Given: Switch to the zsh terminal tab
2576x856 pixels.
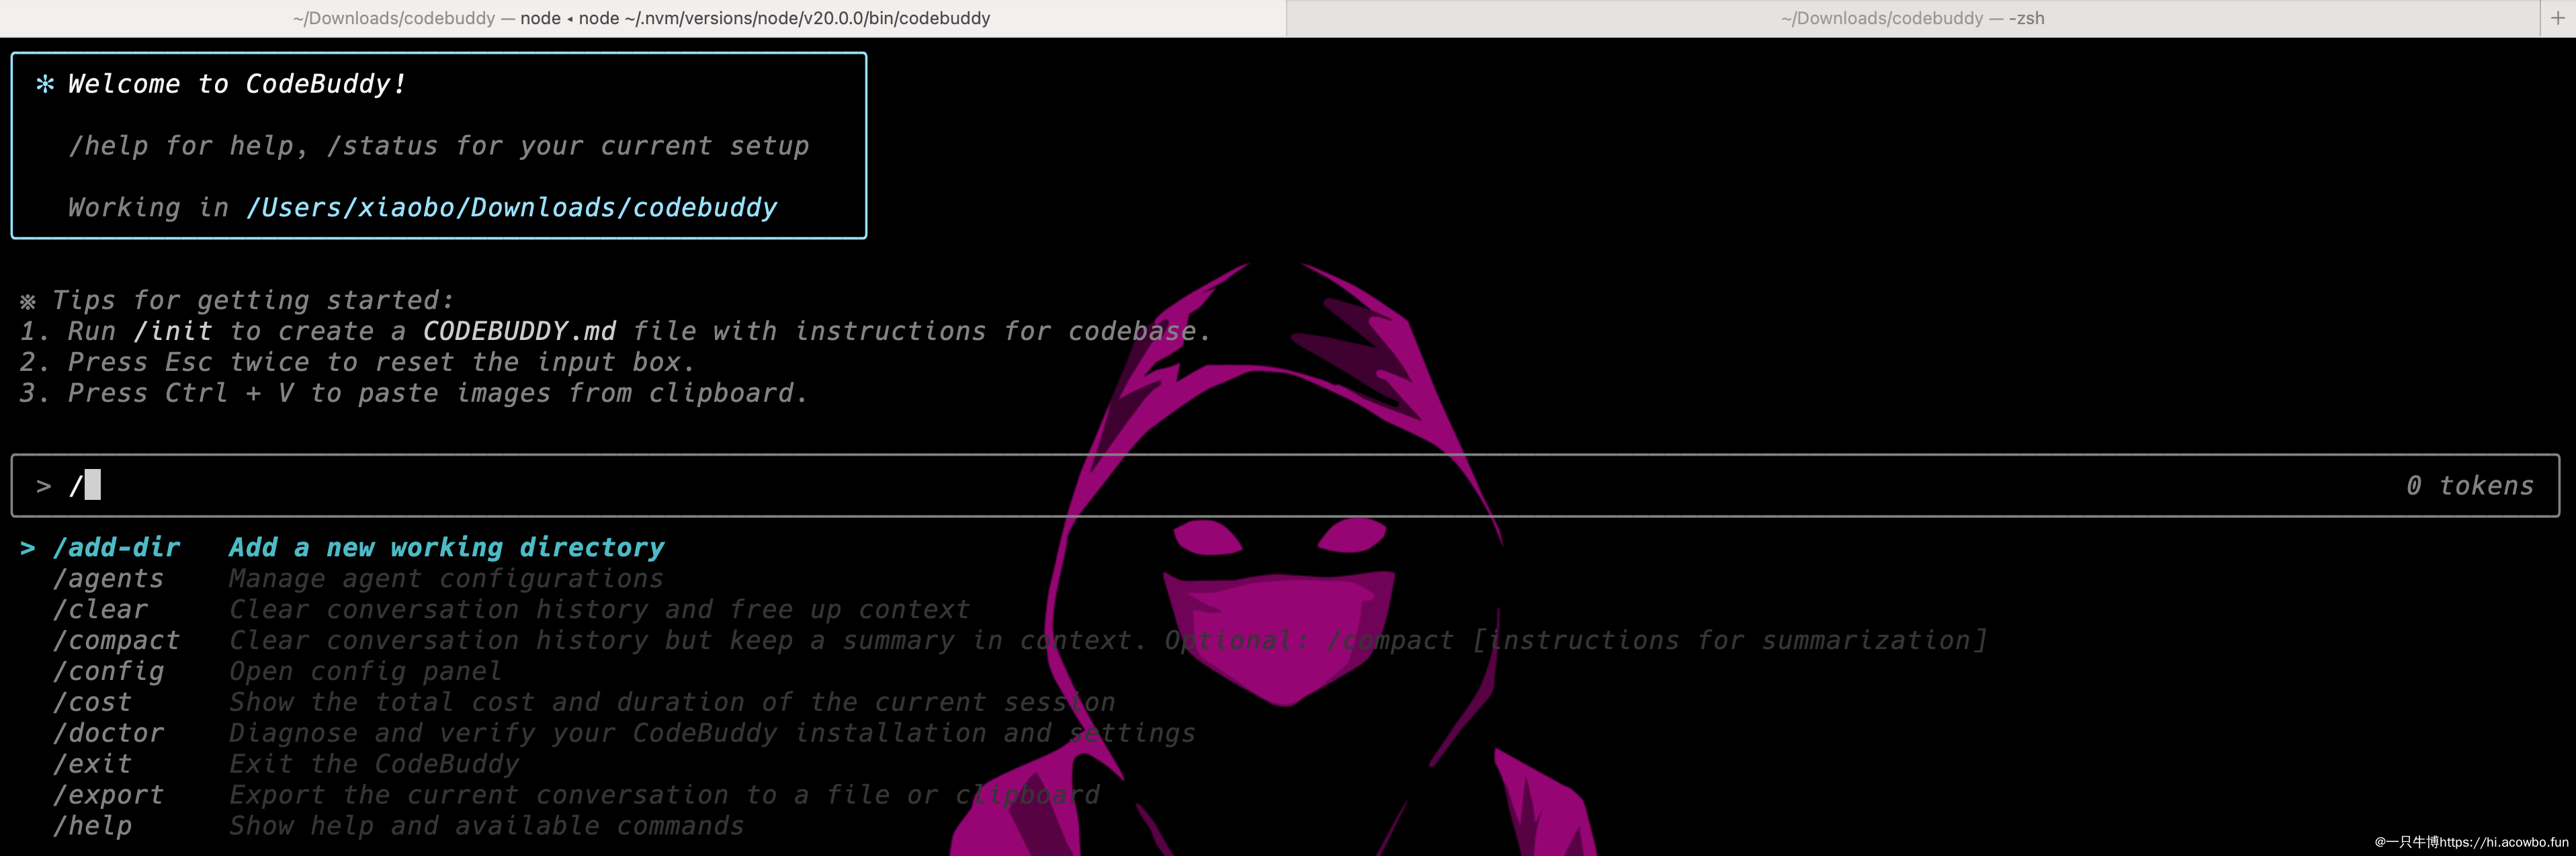Looking at the screenshot, I should [1911, 18].
